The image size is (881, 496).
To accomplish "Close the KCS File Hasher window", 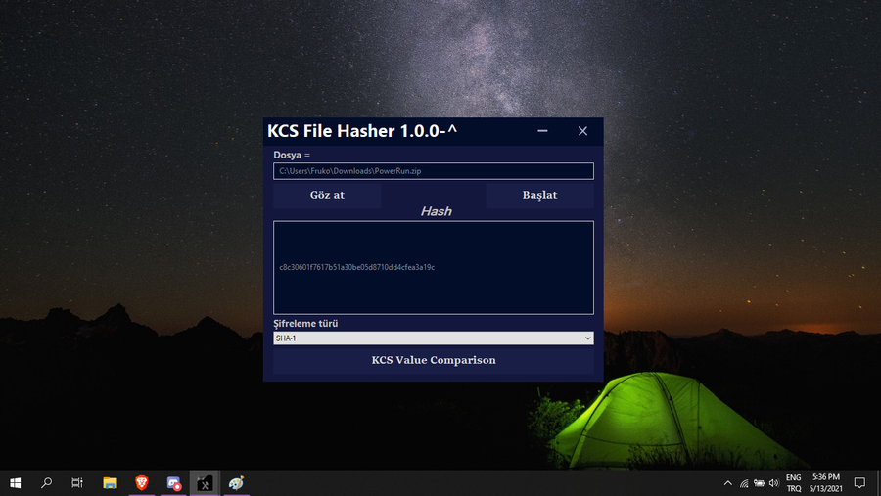I will click(x=582, y=131).
